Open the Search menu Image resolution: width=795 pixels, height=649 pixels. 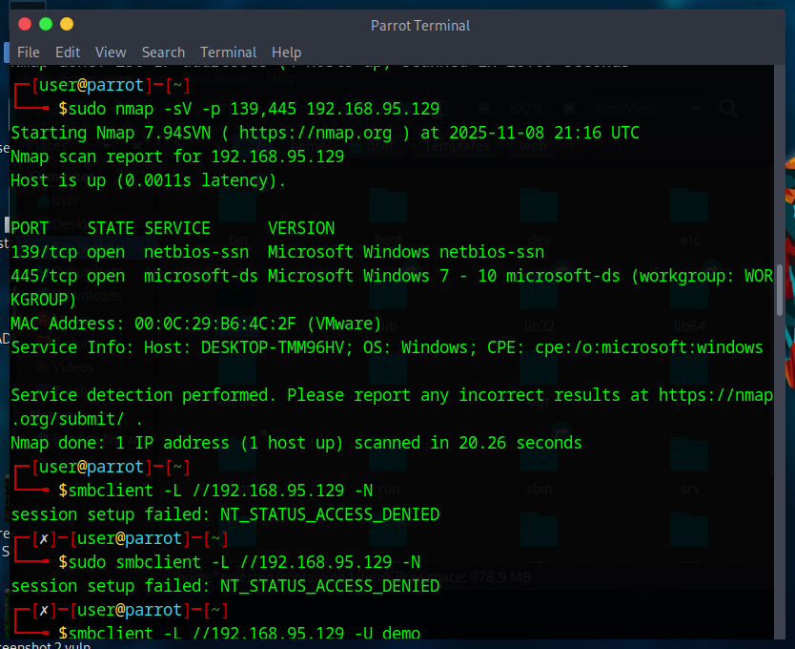point(163,52)
